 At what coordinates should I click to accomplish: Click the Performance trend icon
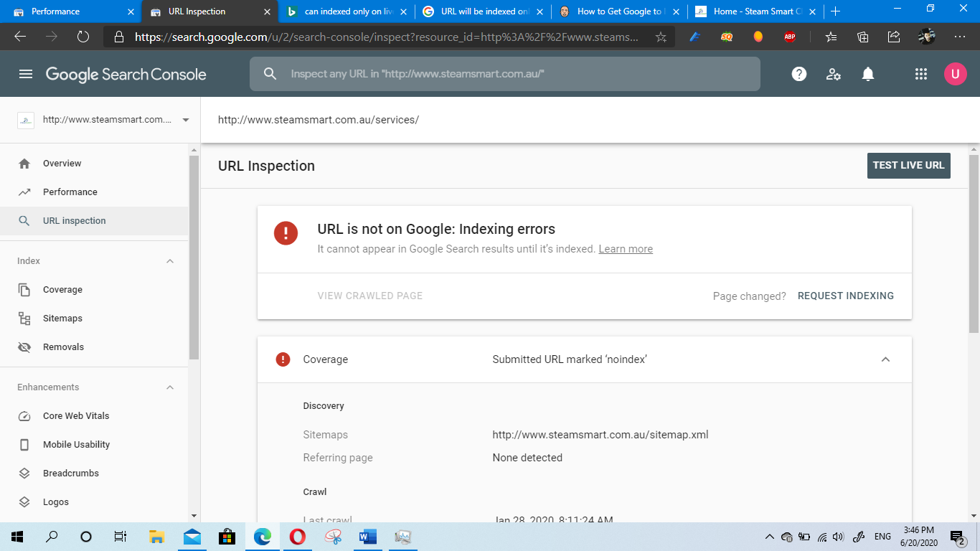coord(24,192)
